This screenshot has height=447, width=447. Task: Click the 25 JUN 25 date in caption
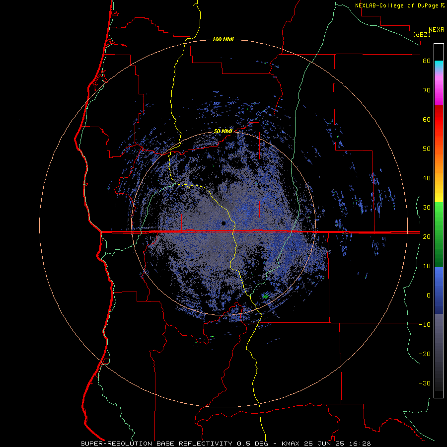[325, 444]
